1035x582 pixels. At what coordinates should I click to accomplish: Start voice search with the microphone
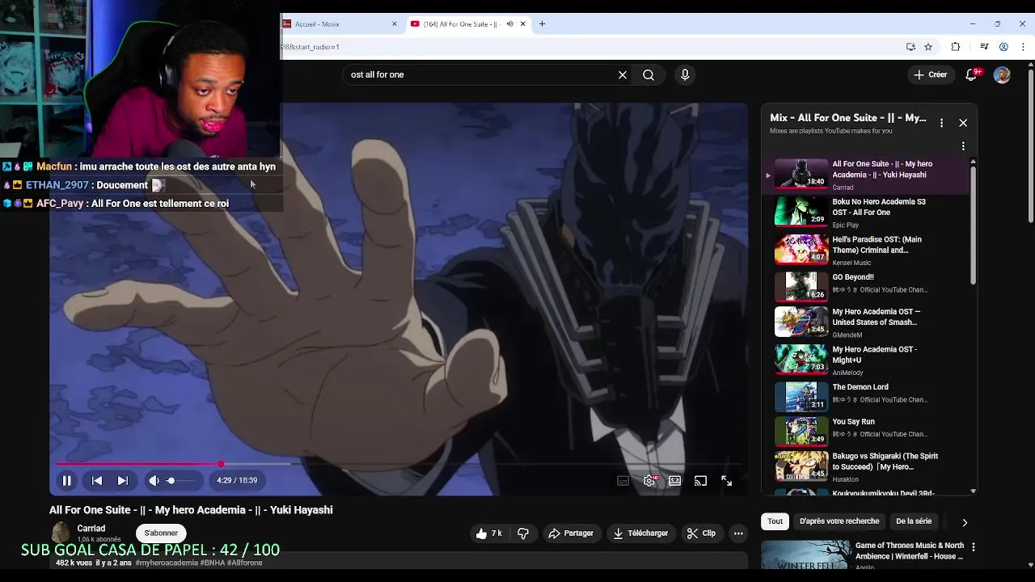point(685,74)
